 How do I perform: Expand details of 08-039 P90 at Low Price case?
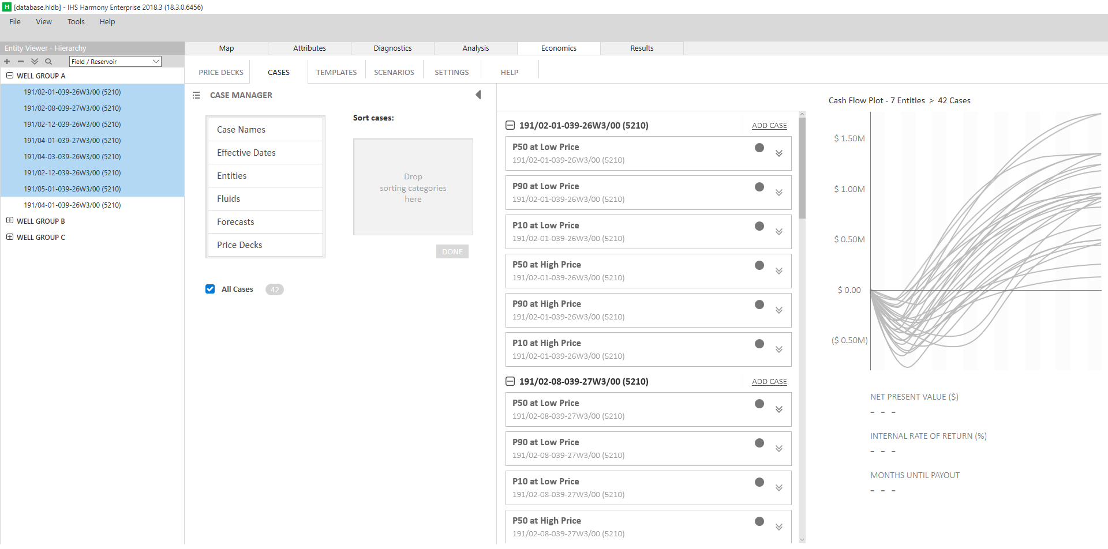pyautogui.click(x=779, y=449)
